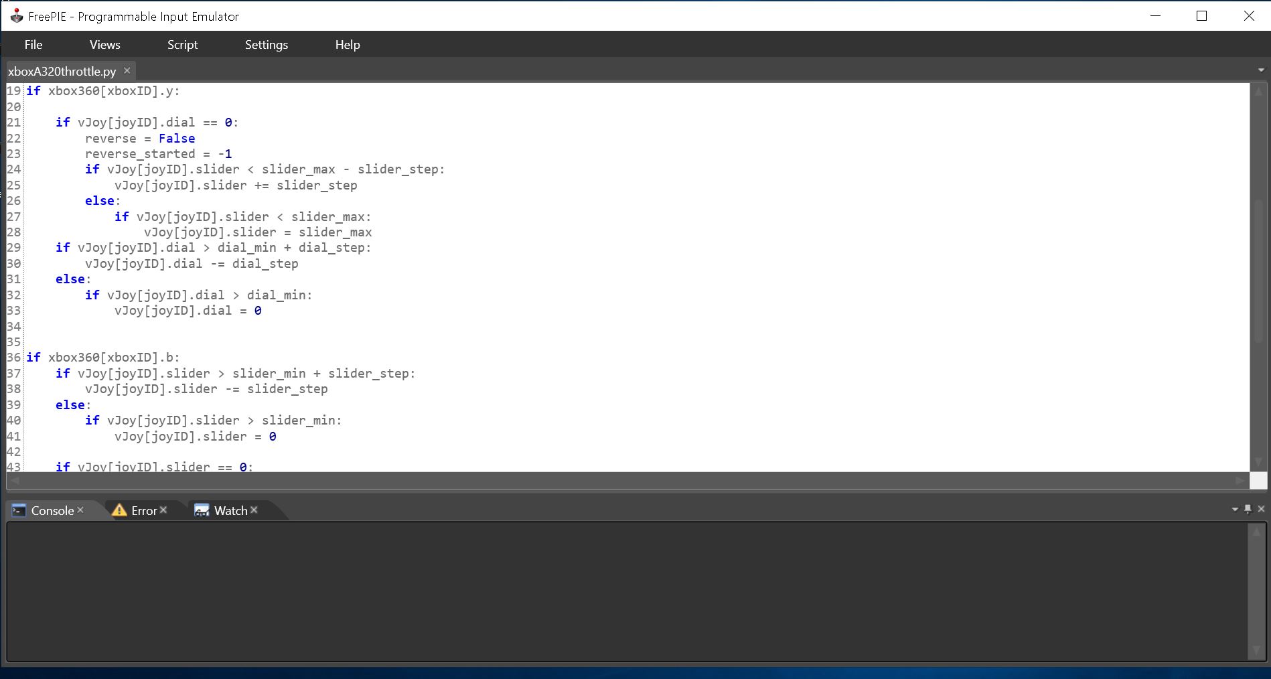Close the Console tab

point(80,510)
